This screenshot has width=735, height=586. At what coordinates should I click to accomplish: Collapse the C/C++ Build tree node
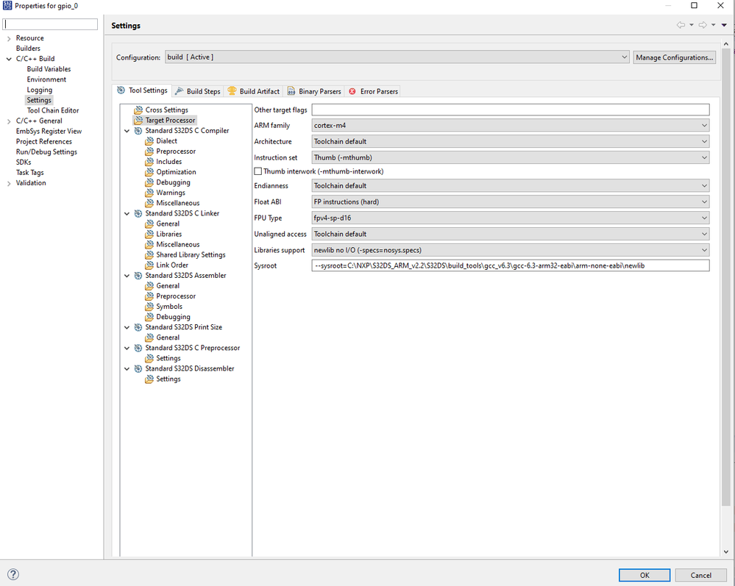coord(9,59)
